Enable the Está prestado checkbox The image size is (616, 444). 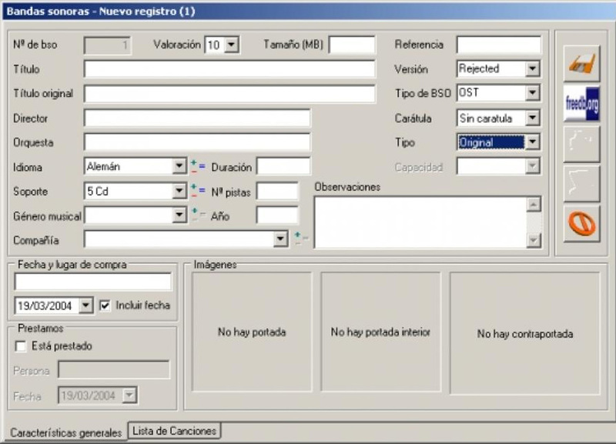click(21, 346)
